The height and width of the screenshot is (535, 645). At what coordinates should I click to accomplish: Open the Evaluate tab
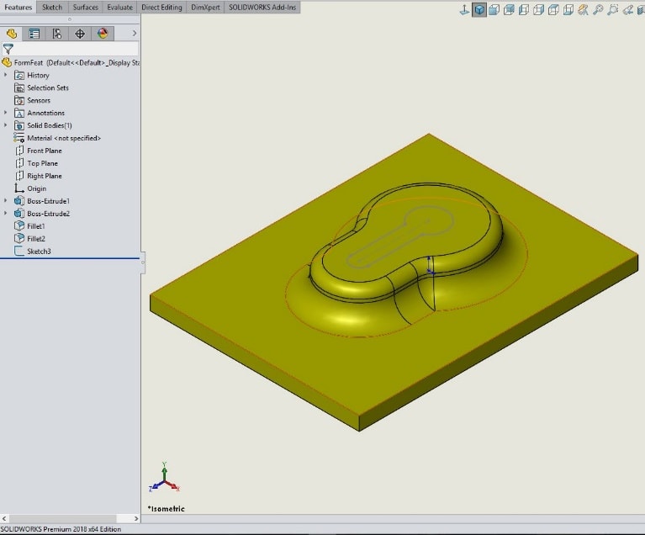(x=119, y=8)
